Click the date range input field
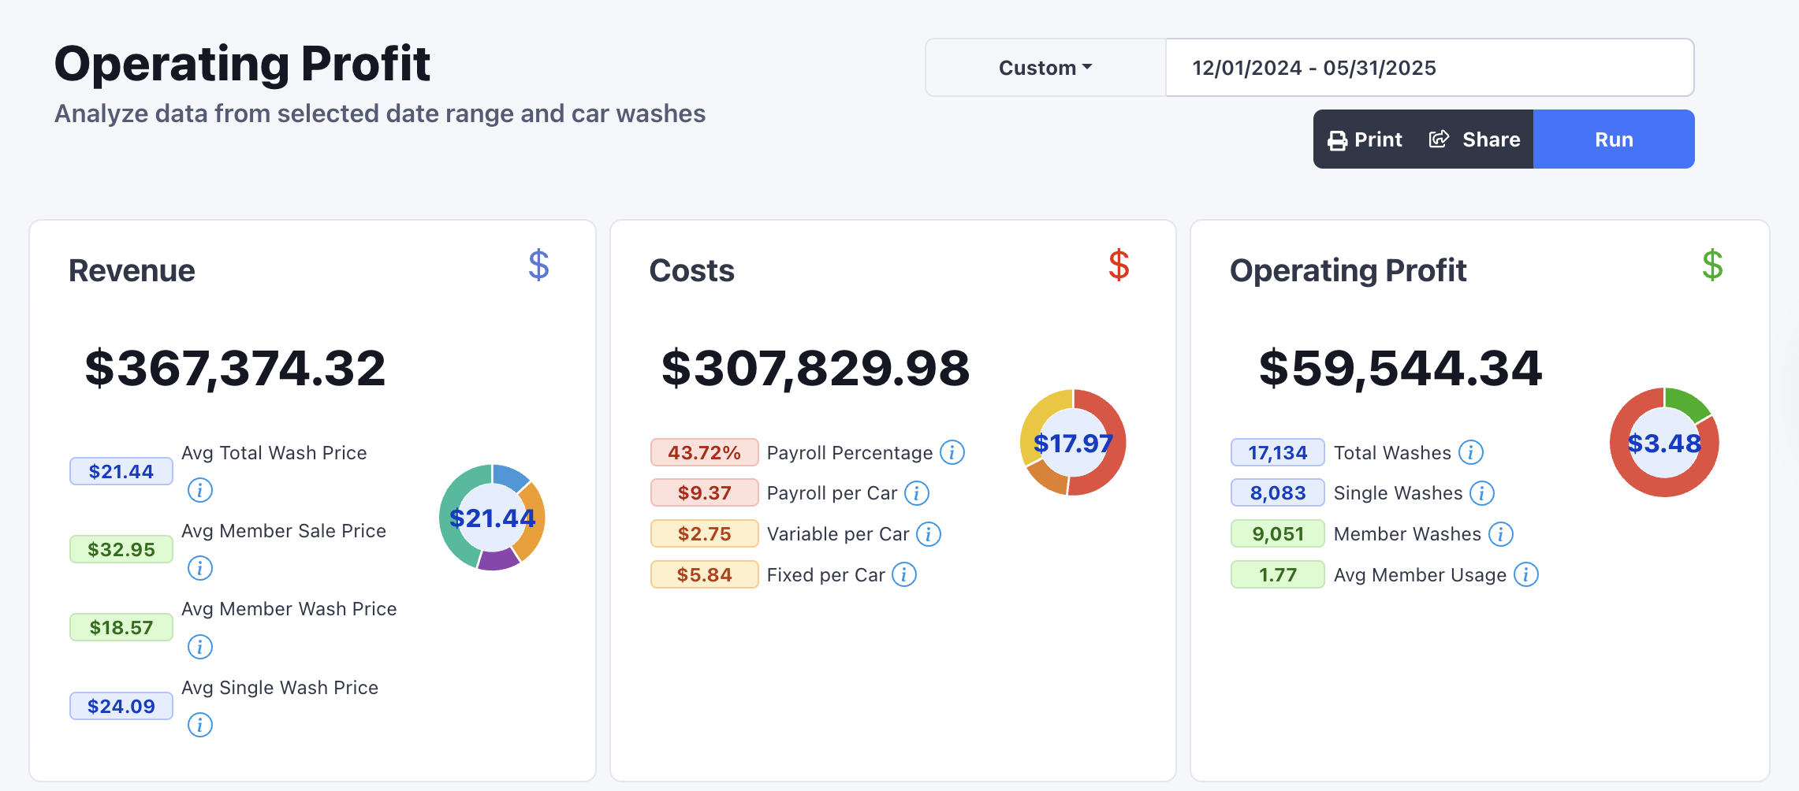The width and height of the screenshot is (1799, 791). click(1430, 68)
